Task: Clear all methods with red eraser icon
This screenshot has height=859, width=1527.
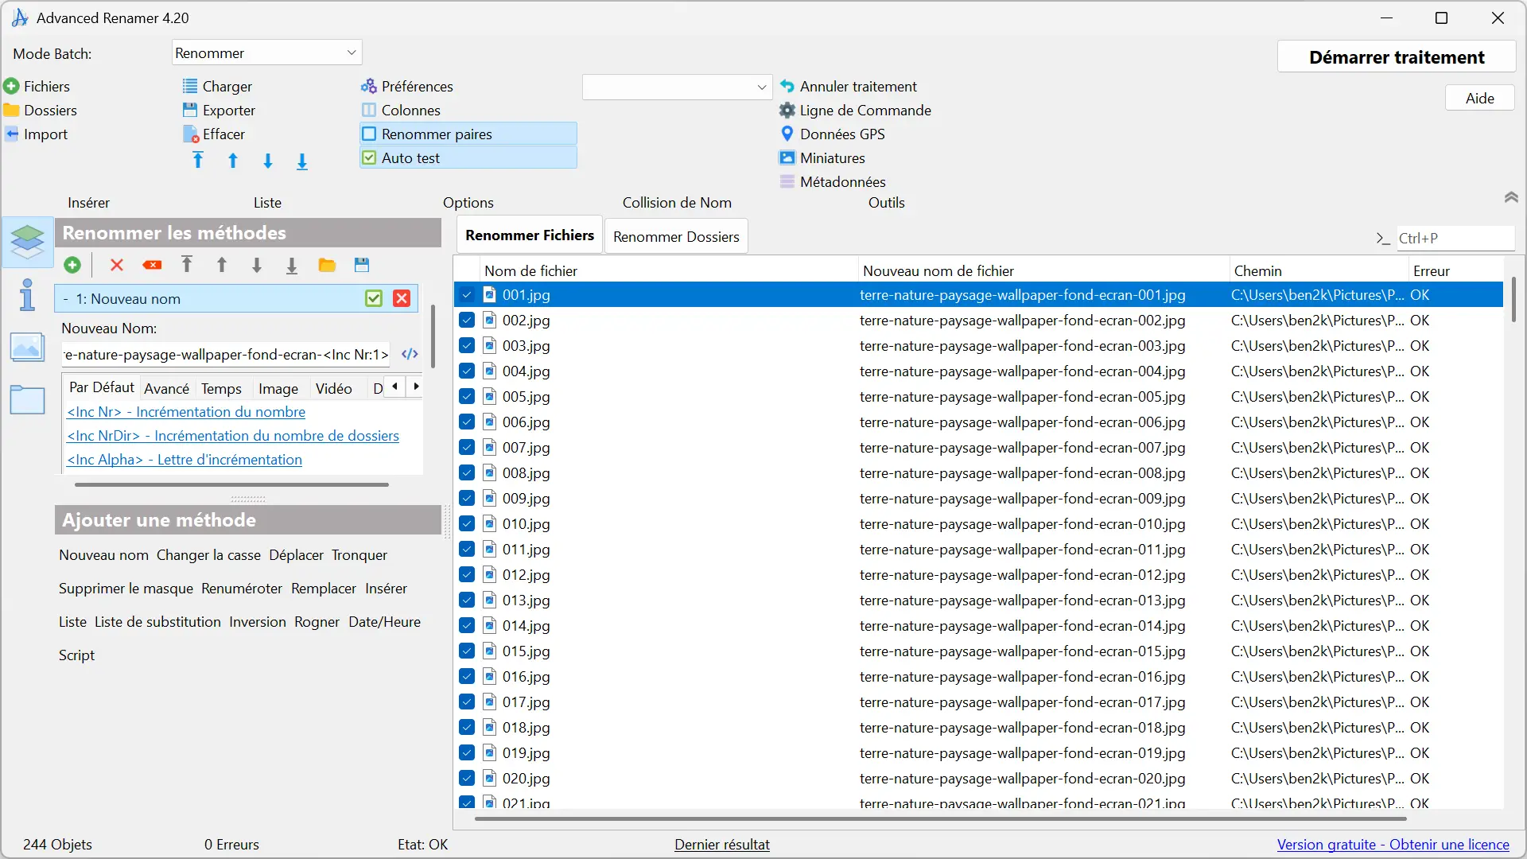Action: coord(152,265)
